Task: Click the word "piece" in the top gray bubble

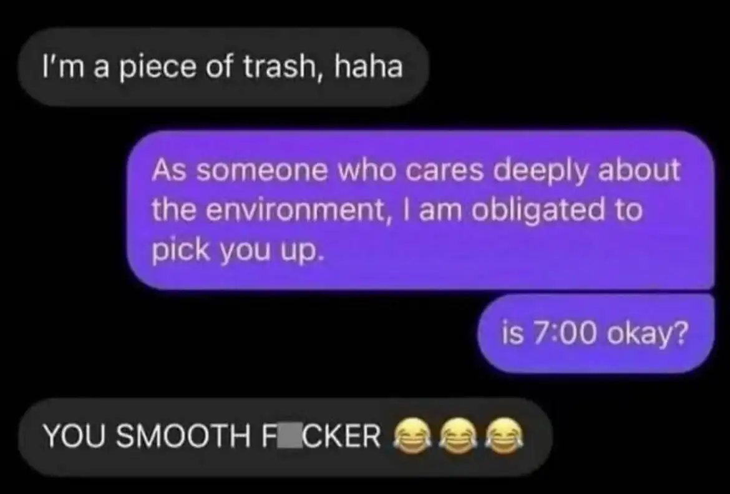Action: (158, 68)
